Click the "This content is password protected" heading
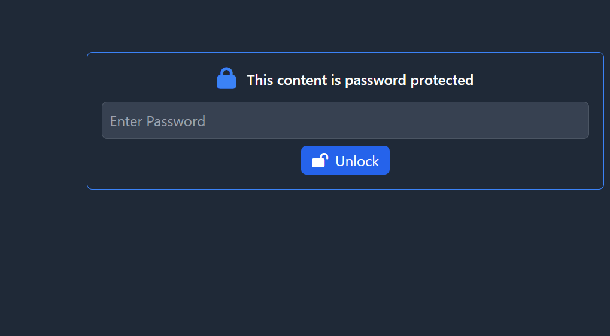This screenshot has width=610, height=336. coord(360,80)
